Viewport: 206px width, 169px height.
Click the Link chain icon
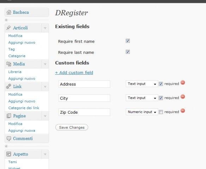tap(8, 86)
